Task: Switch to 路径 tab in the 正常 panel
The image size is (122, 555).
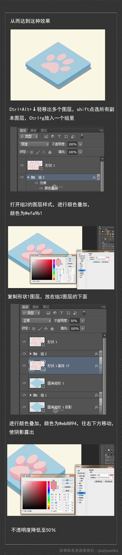Action: (x=46, y=307)
